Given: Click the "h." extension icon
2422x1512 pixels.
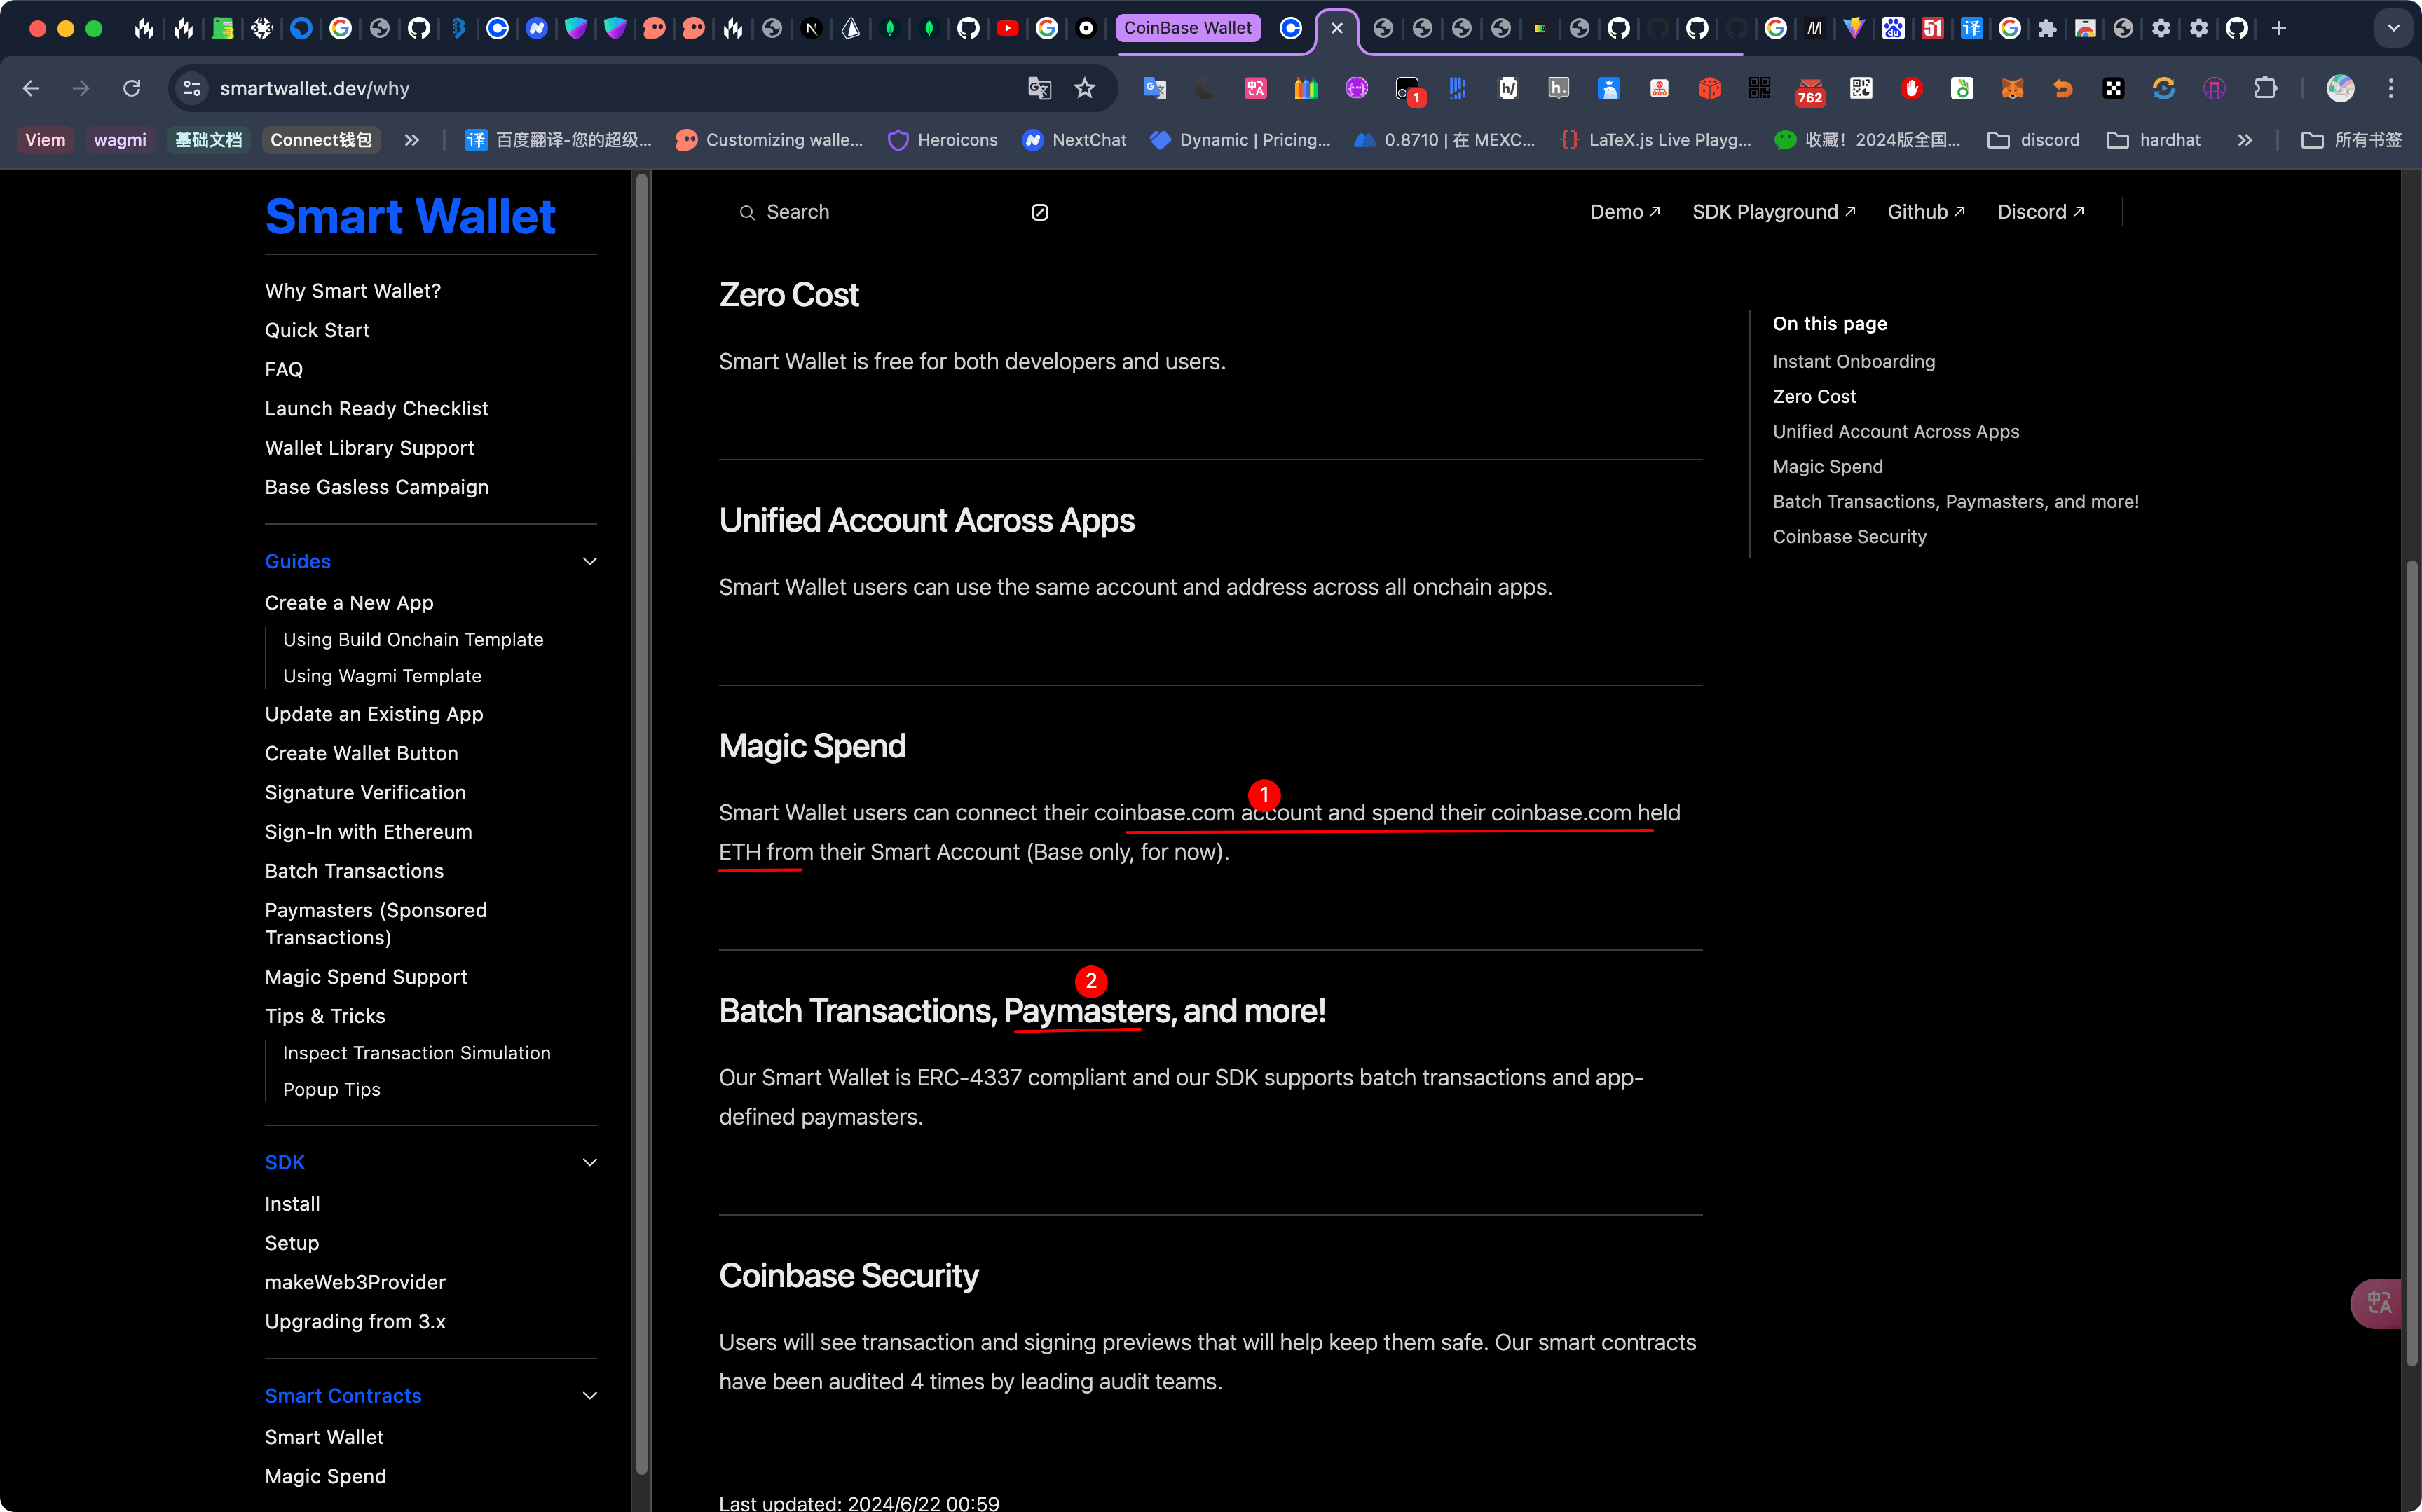Looking at the screenshot, I should pos(1558,88).
